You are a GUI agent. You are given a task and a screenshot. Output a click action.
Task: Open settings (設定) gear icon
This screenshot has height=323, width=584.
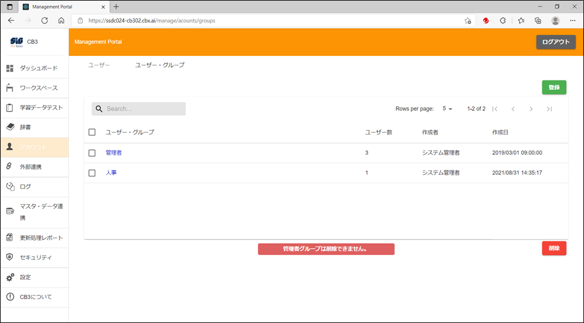pos(10,277)
